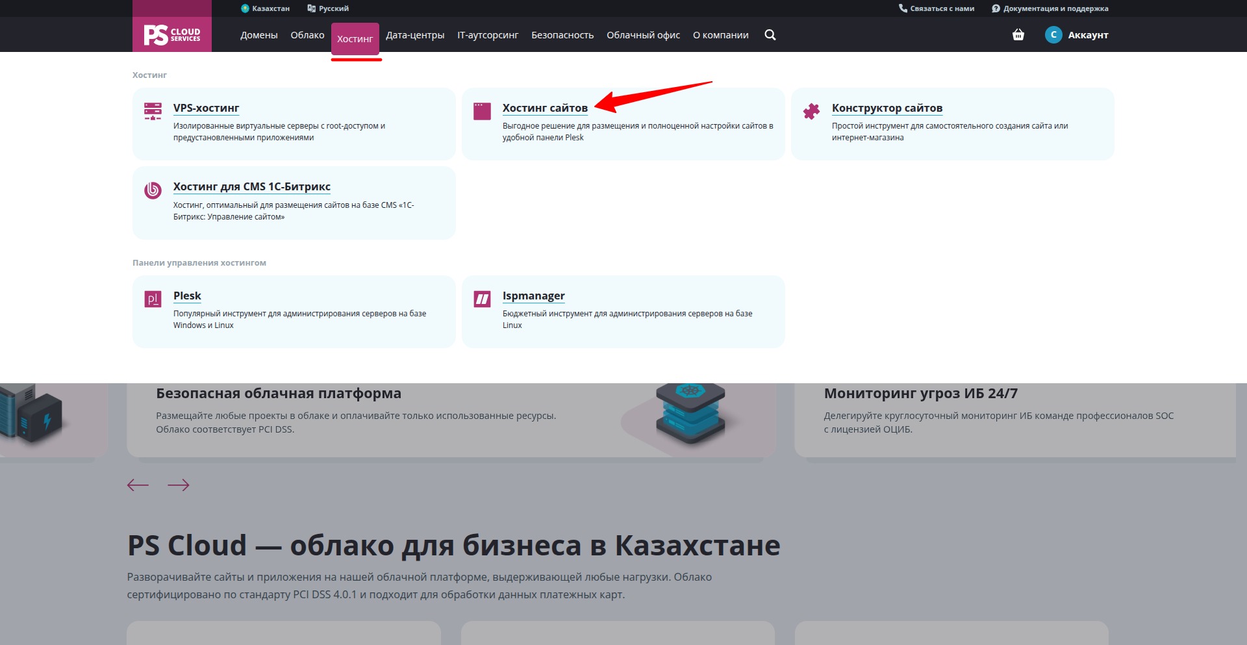Viewport: 1247px width, 645px height.
Task: Click the Хостинг сайтов window icon
Action: click(482, 111)
